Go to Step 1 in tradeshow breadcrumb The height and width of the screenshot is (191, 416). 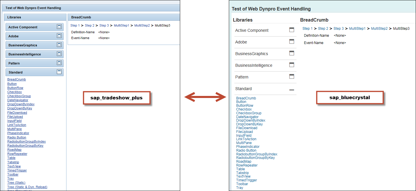(x=75, y=25)
